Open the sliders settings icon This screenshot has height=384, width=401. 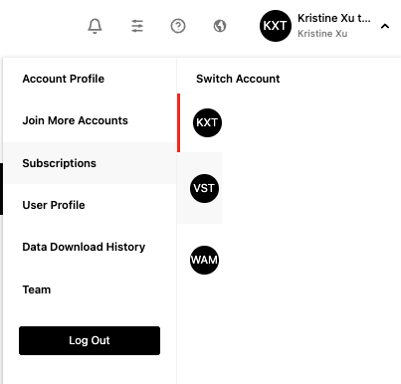tap(137, 26)
